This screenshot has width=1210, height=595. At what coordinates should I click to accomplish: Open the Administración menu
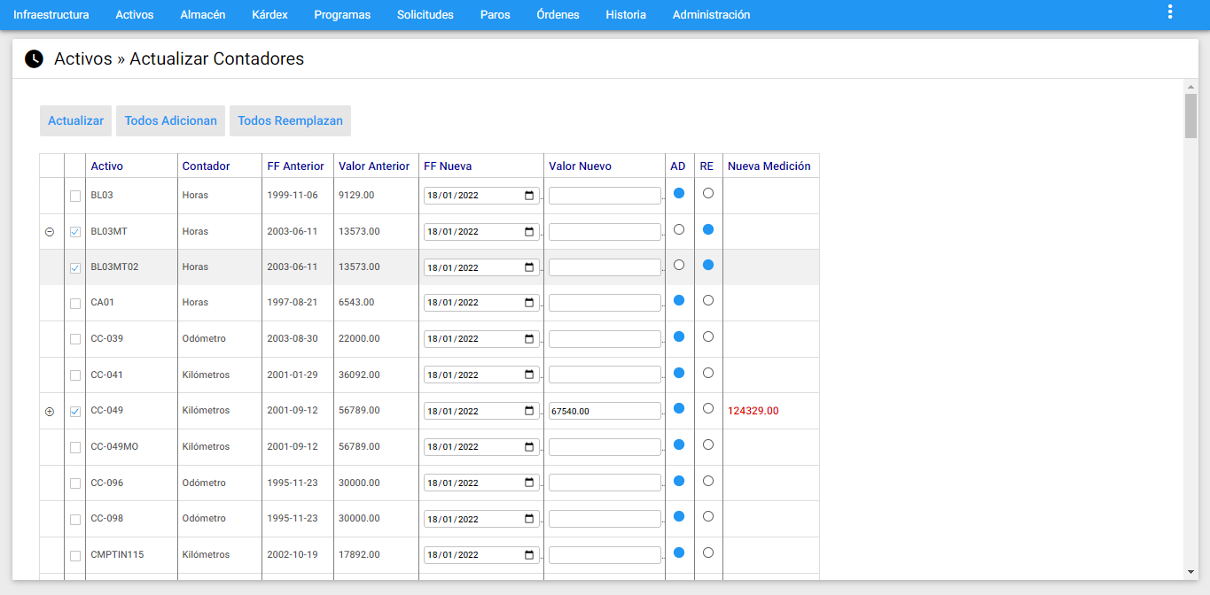[x=712, y=15]
